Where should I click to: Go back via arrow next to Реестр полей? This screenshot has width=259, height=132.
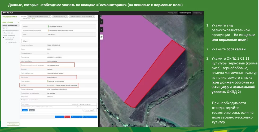[x=6, y=42]
